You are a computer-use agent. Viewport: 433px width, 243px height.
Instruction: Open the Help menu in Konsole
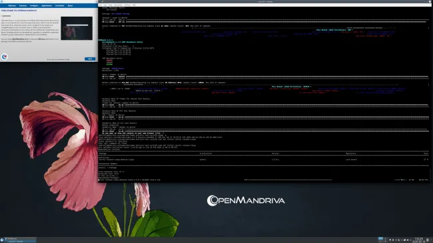pyautogui.click(x=134, y=5)
